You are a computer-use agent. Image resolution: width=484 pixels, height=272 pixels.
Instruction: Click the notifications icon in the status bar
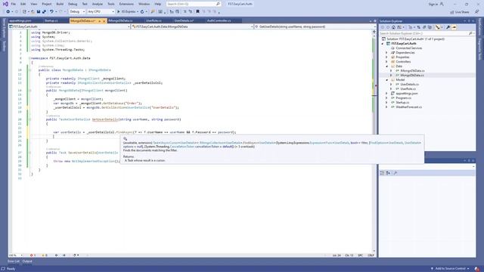477,269
